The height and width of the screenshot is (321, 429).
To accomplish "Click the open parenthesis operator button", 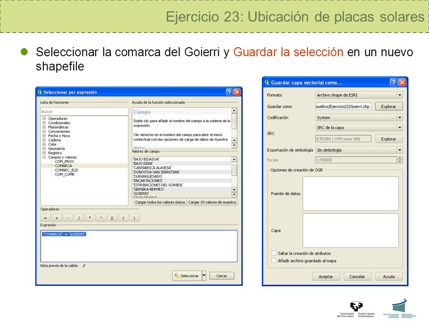I will click(123, 218).
